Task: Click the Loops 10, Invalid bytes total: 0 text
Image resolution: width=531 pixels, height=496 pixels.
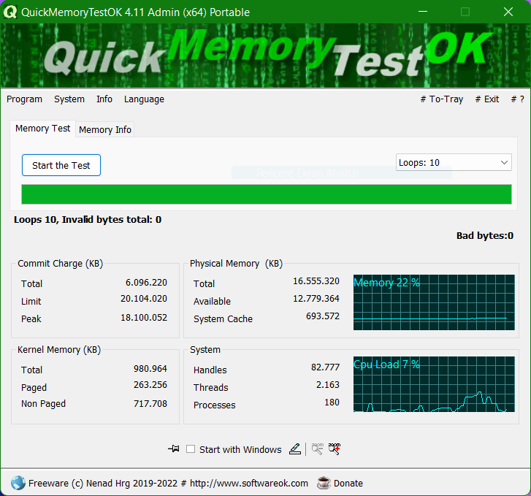Action: click(88, 220)
